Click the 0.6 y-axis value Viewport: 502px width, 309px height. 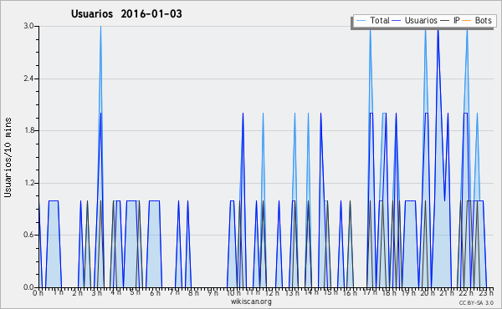pos(28,236)
